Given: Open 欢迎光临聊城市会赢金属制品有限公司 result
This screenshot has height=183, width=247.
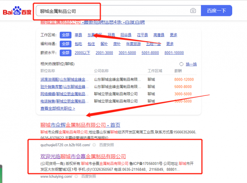Looking at the screenshot, I should (x=82, y=156).
